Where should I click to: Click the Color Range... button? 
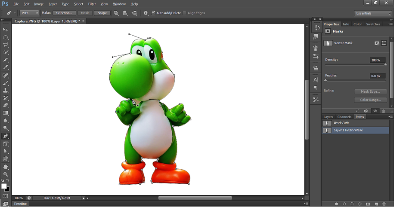pyautogui.click(x=370, y=100)
